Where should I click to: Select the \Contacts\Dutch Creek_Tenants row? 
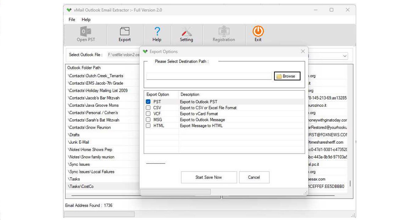click(103, 76)
